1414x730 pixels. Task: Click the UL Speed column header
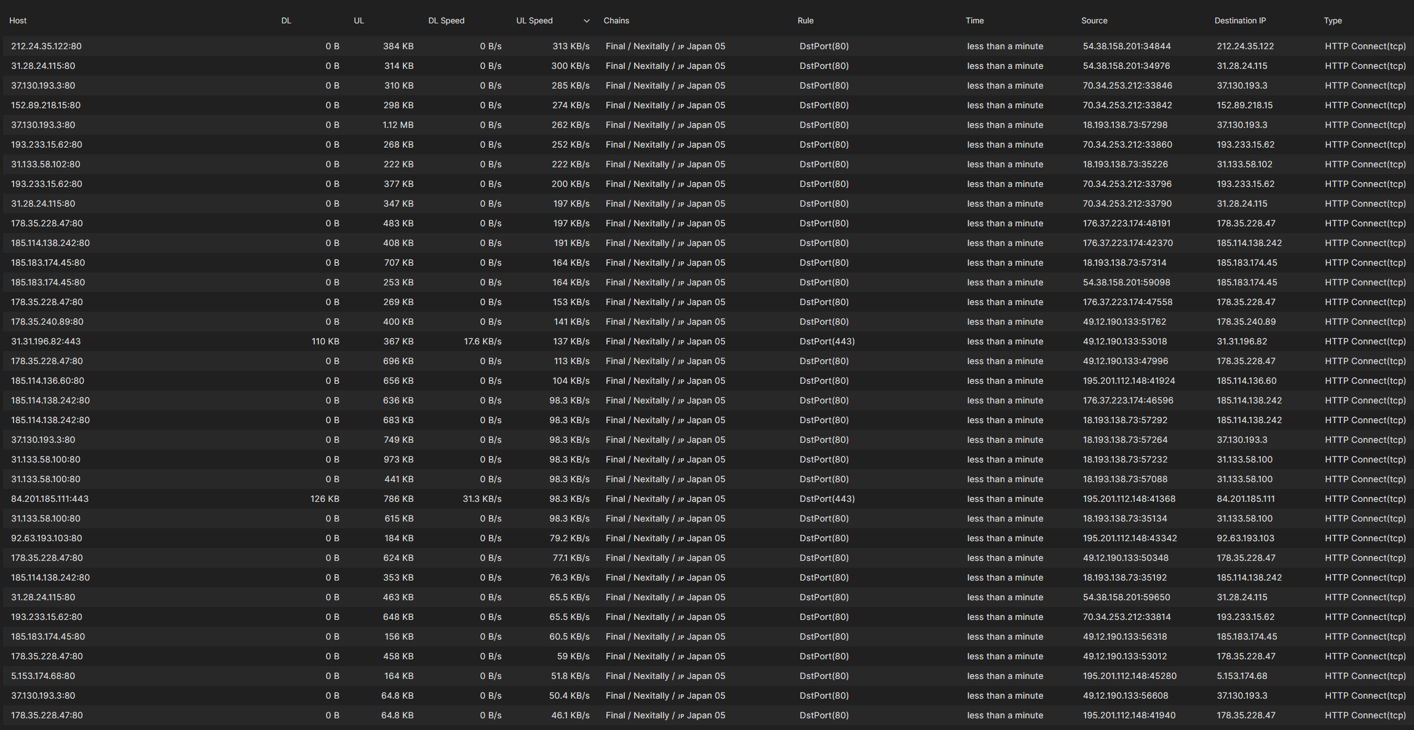tap(534, 21)
